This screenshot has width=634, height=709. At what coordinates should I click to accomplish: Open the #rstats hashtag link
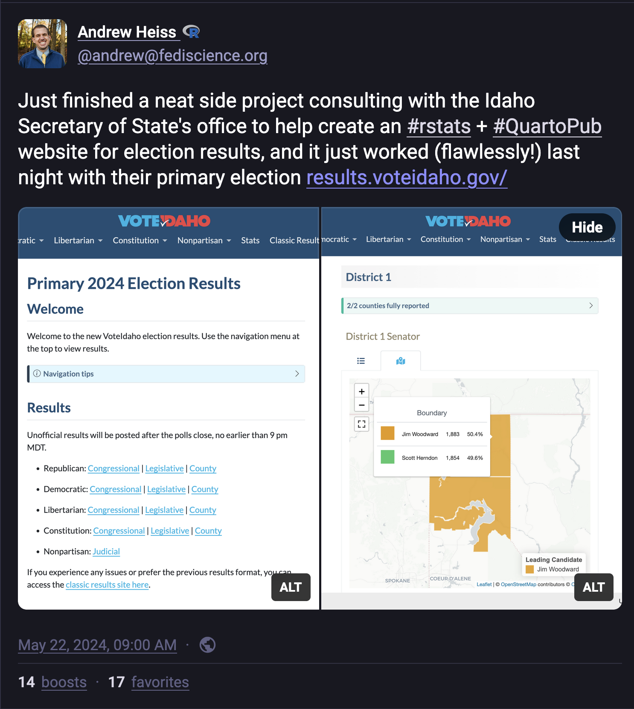pos(439,126)
